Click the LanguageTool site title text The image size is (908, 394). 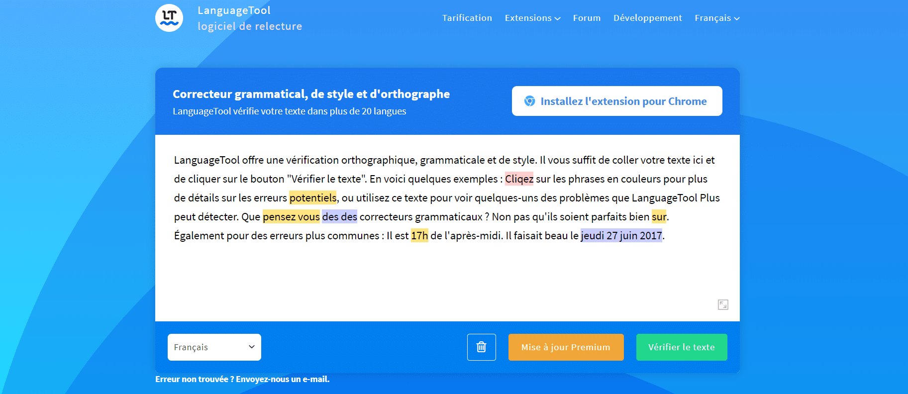[x=234, y=10]
